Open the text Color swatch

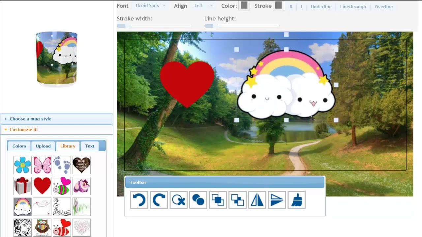[x=244, y=5]
